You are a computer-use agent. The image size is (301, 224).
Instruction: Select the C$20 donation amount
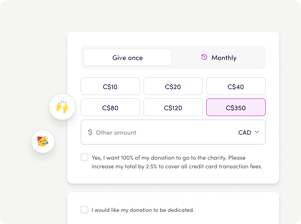173,87
